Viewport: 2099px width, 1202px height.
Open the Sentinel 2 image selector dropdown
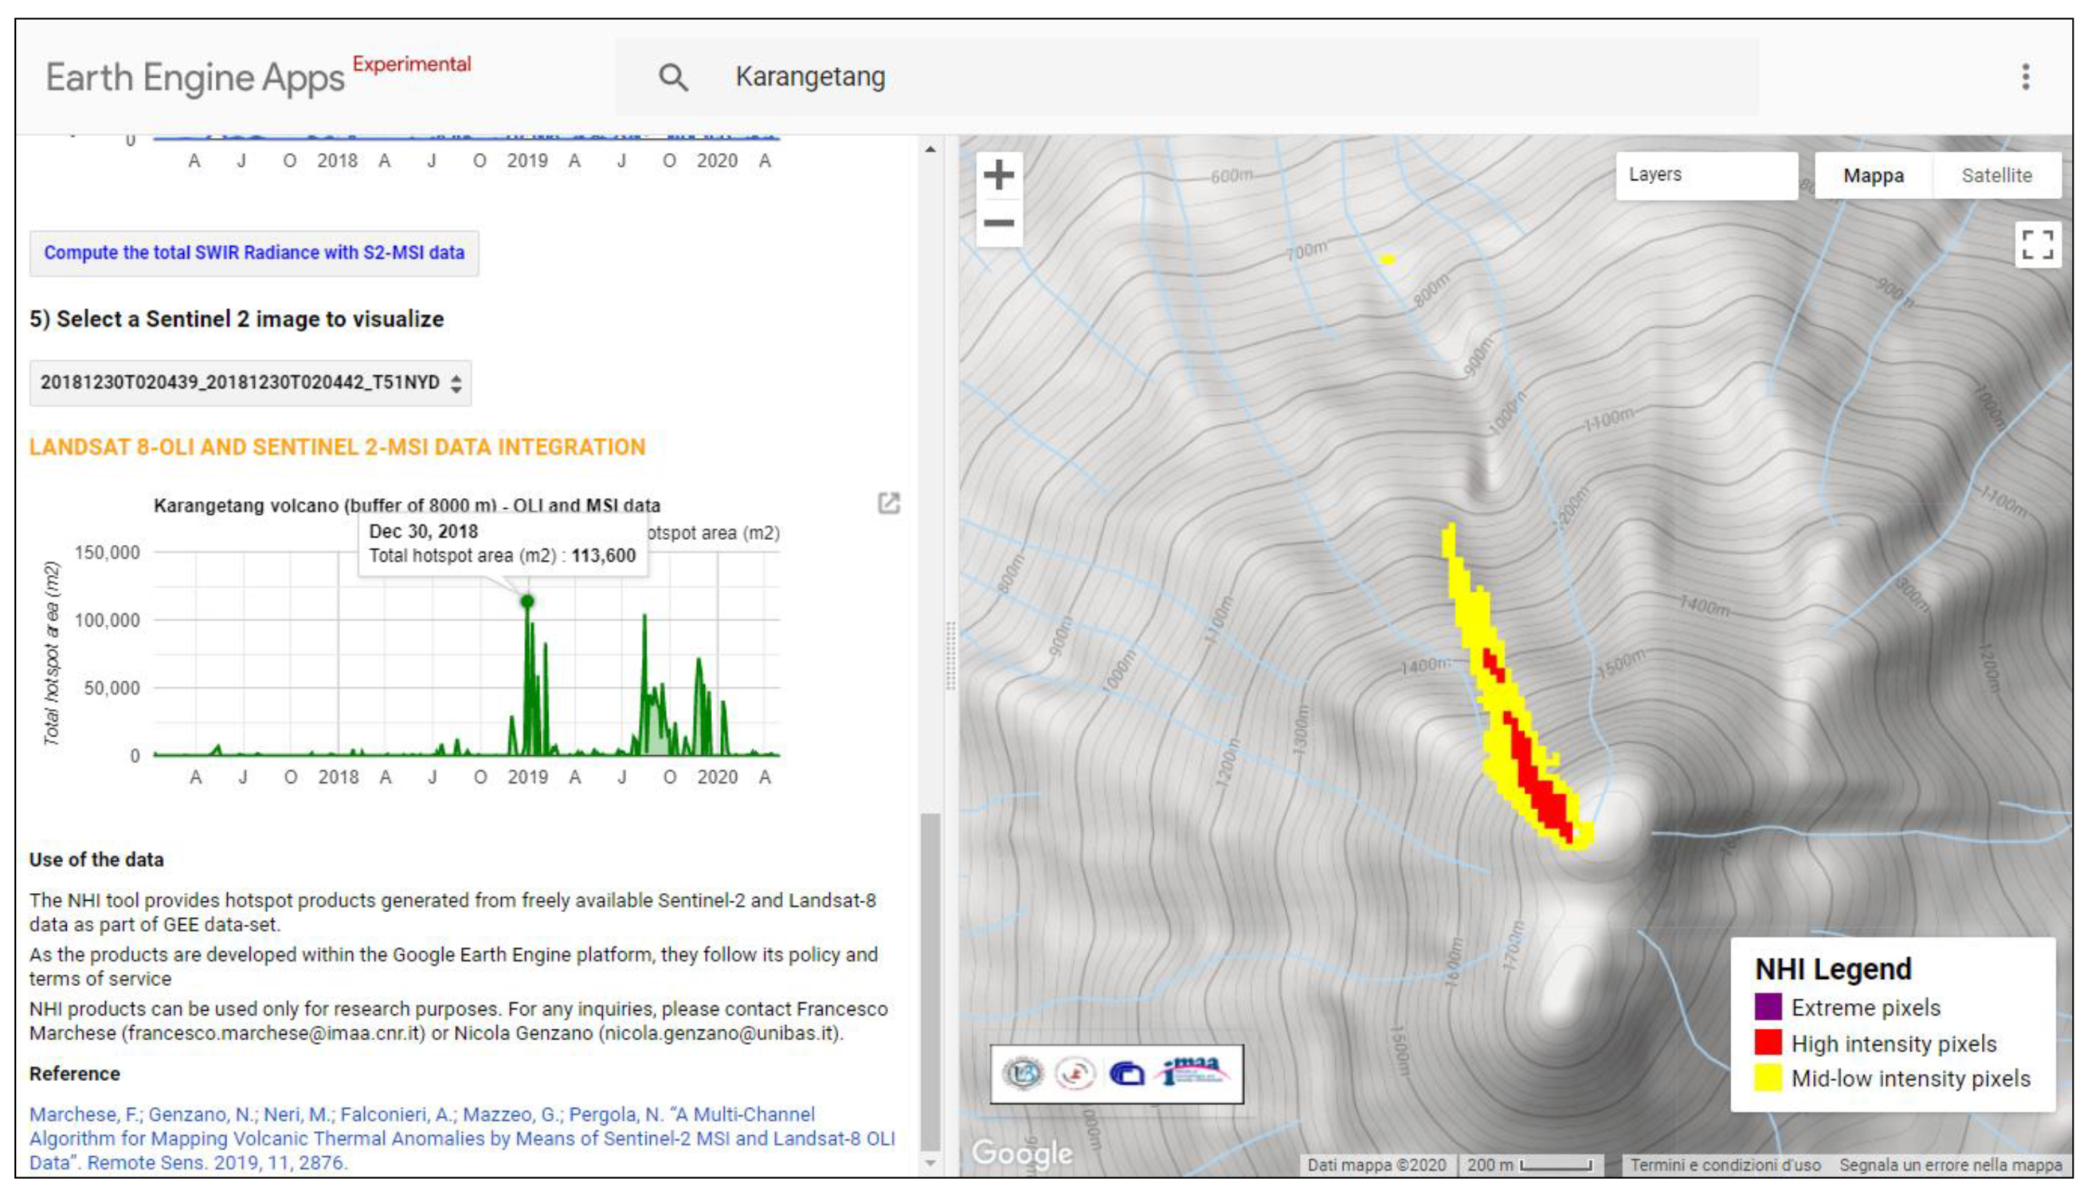coord(250,382)
